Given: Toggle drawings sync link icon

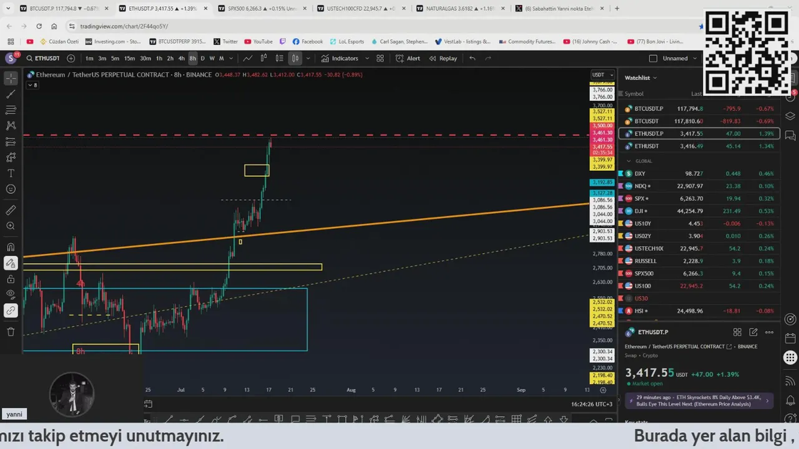Looking at the screenshot, I should (11, 310).
